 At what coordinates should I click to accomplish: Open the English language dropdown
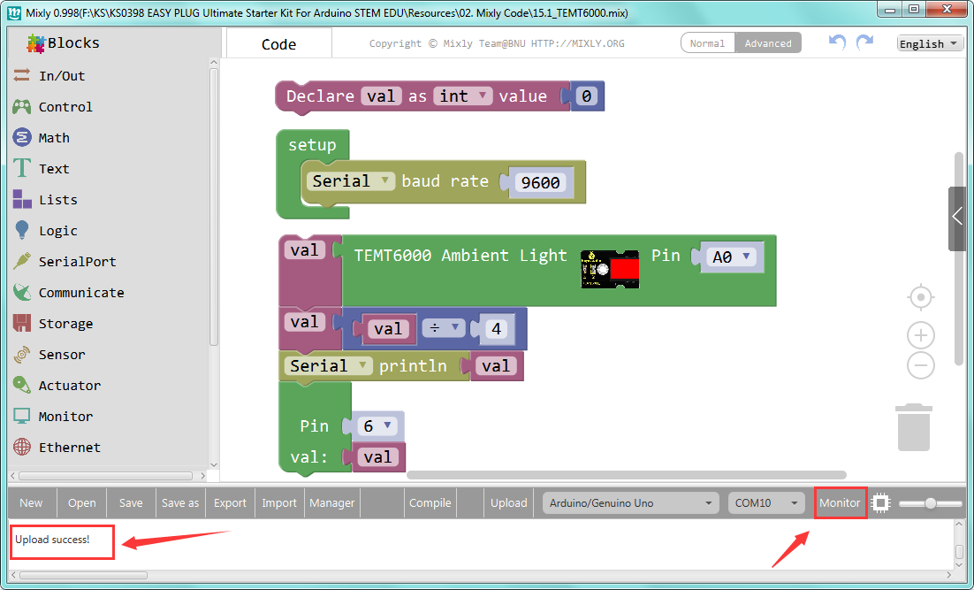pos(930,43)
